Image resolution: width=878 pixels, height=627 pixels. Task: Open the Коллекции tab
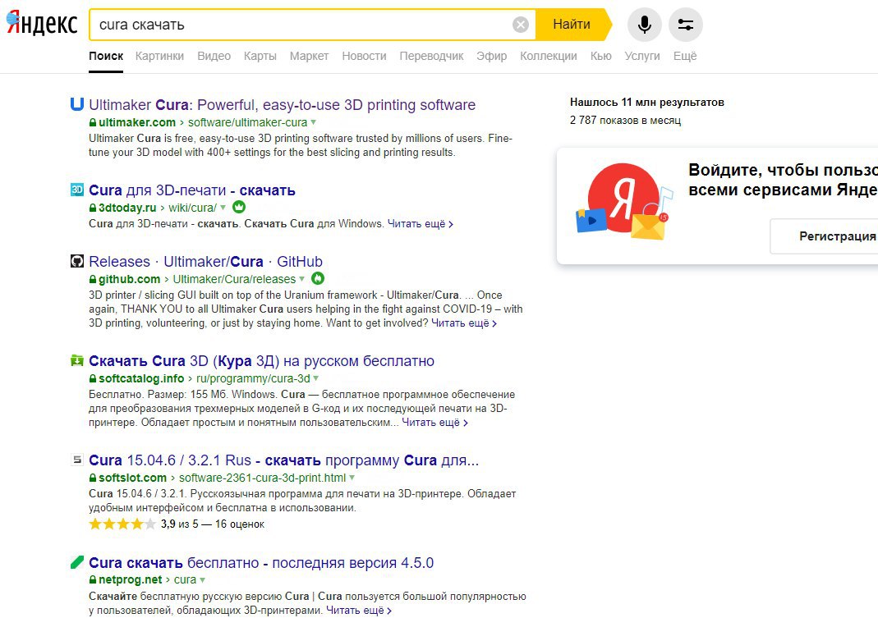click(548, 56)
